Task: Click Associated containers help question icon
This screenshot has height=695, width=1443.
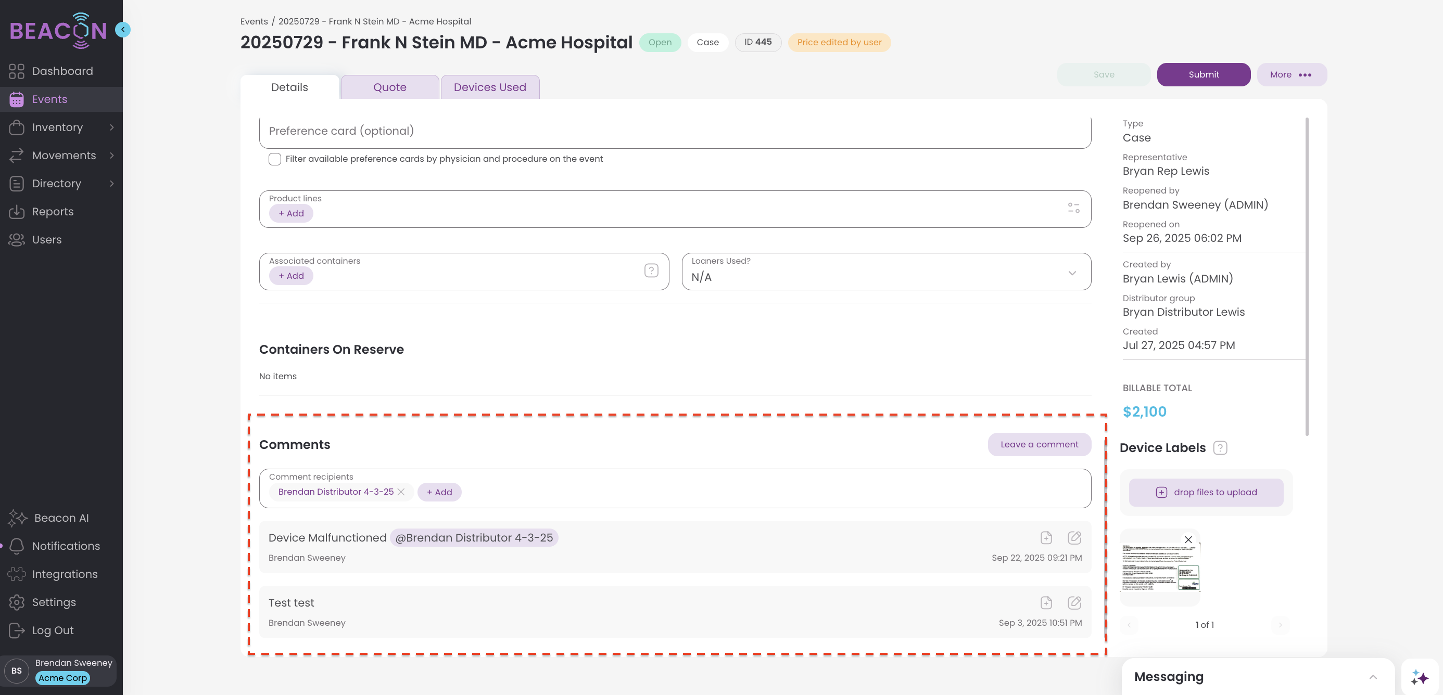Action: pyautogui.click(x=651, y=271)
